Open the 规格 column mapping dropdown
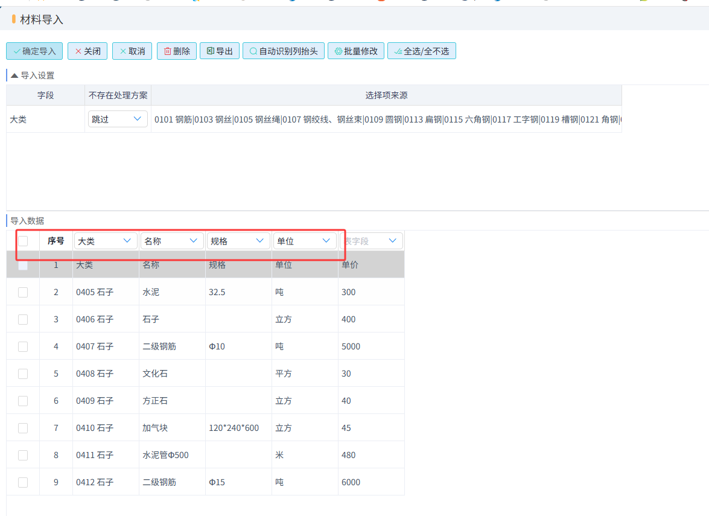The width and height of the screenshot is (709, 516). [x=239, y=241]
